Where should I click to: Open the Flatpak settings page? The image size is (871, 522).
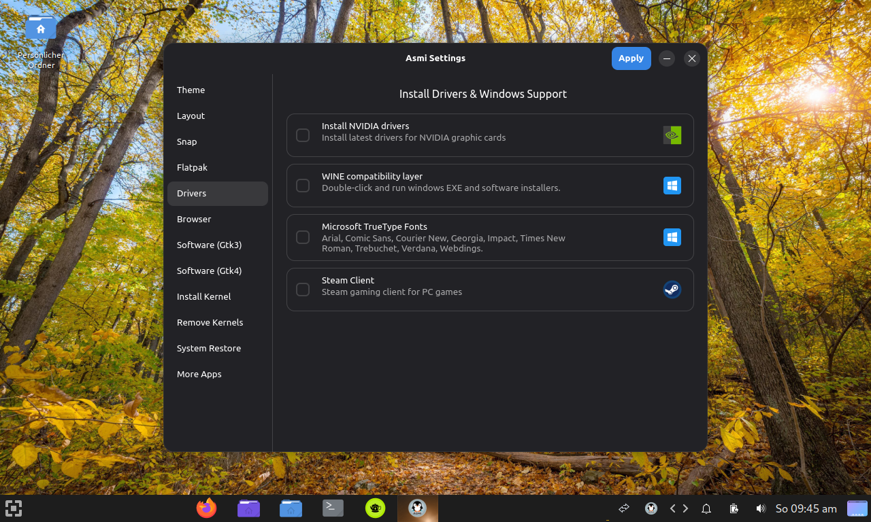point(192,167)
